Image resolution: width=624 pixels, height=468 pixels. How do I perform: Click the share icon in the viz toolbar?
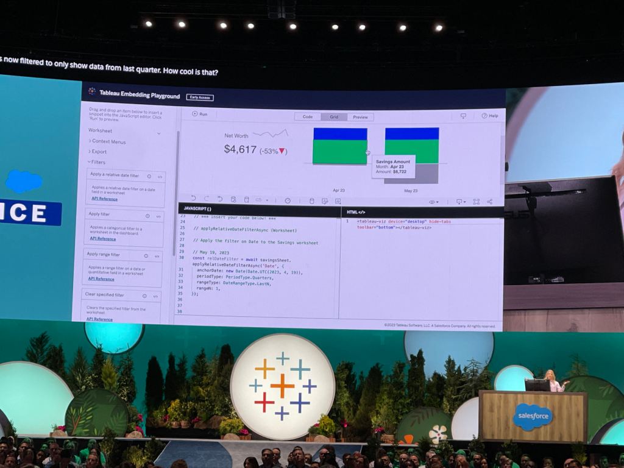coord(489,202)
